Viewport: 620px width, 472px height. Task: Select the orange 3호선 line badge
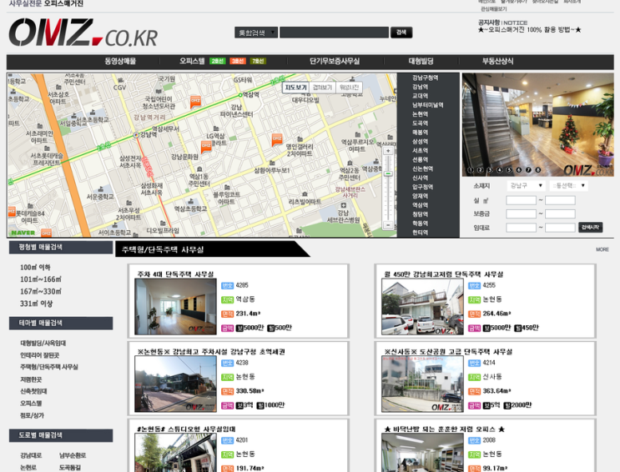[238, 61]
